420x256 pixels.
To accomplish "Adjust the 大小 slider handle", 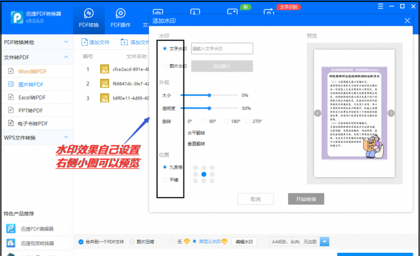I will click(209, 95).
